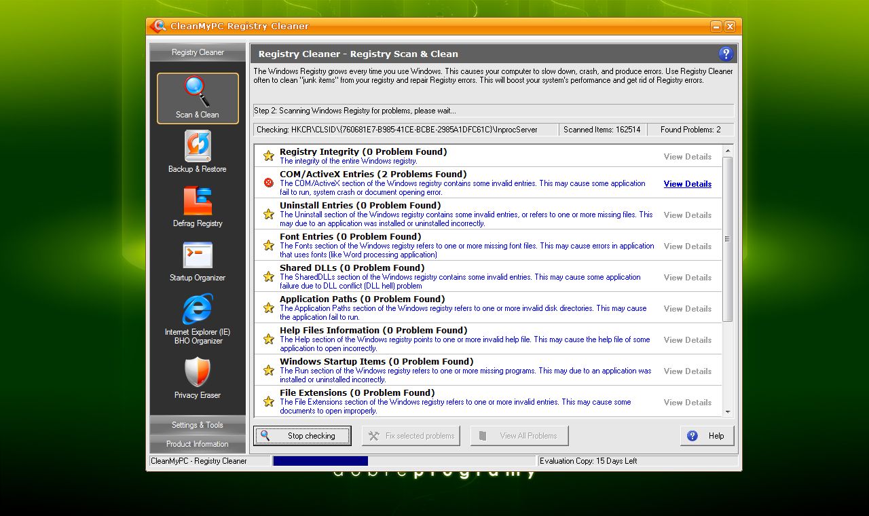Expand the Registry Cleaner sidebar section
Screen dimensions: 869x516
(x=198, y=52)
